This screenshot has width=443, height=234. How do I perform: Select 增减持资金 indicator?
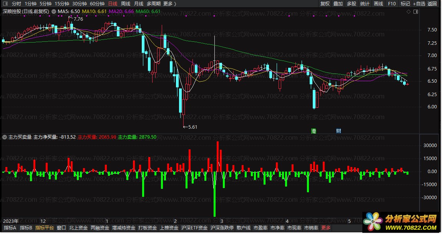tap(123, 228)
